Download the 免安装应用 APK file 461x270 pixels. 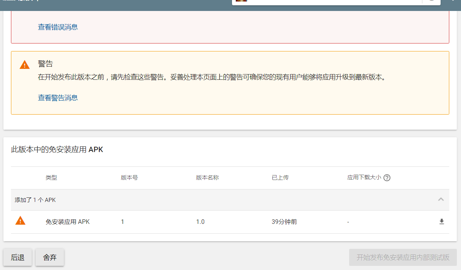tap(441, 222)
